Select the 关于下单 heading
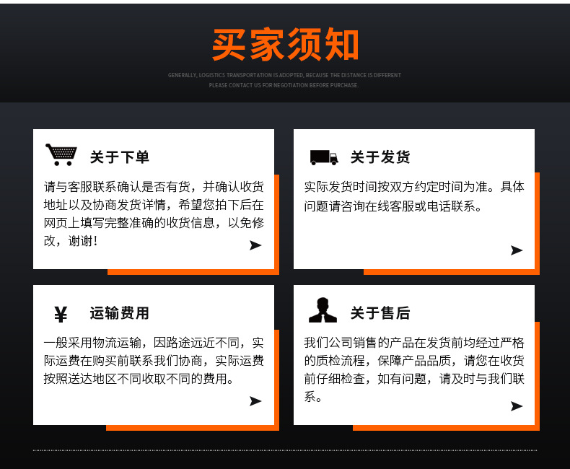The width and height of the screenshot is (570, 469). point(120,157)
